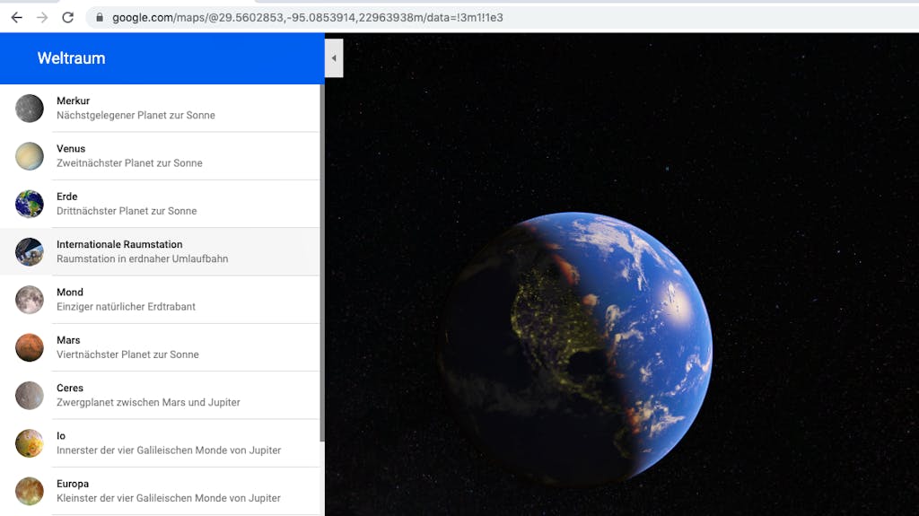Click 'Nächstgelegener Planet zur Sonne' text
The image size is (919, 516).
(136, 116)
